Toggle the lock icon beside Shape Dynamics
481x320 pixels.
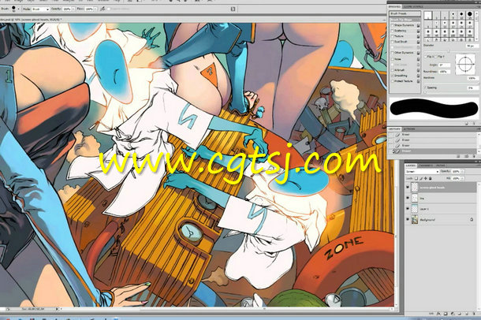coord(418,25)
